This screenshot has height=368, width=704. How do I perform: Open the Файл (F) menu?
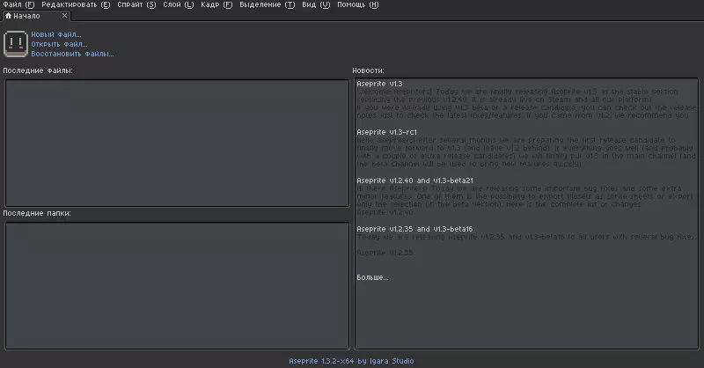point(18,4)
